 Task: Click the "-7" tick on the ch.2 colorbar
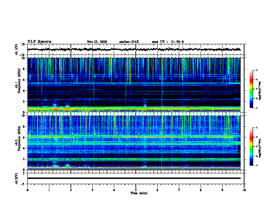[x=256, y=165]
